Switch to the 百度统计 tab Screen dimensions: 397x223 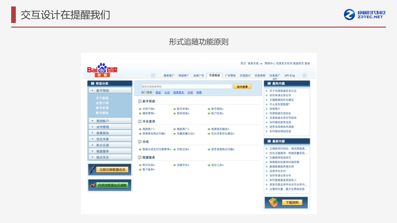click(x=245, y=76)
